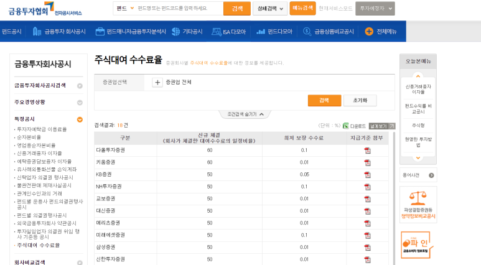Open 펀드별 의결권행사공시 sidebar link
Screen dimensions: 481x265
click(x=42, y=215)
